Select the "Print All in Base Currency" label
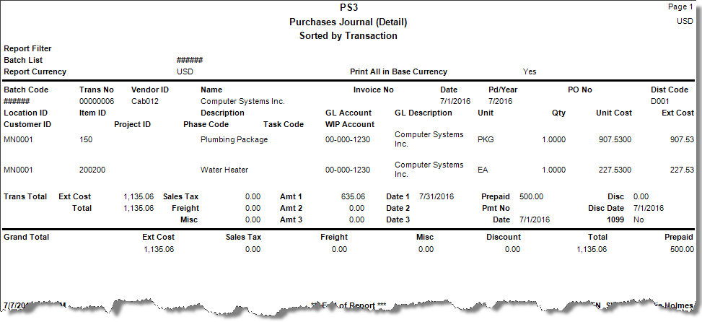 point(398,71)
